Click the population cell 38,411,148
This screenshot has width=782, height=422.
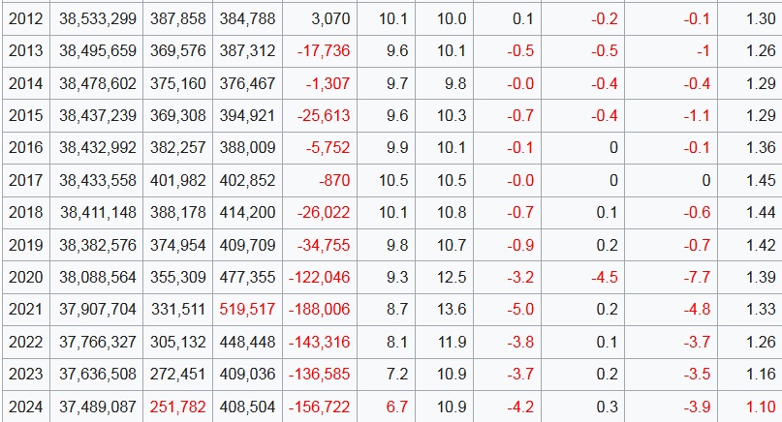[x=97, y=212]
